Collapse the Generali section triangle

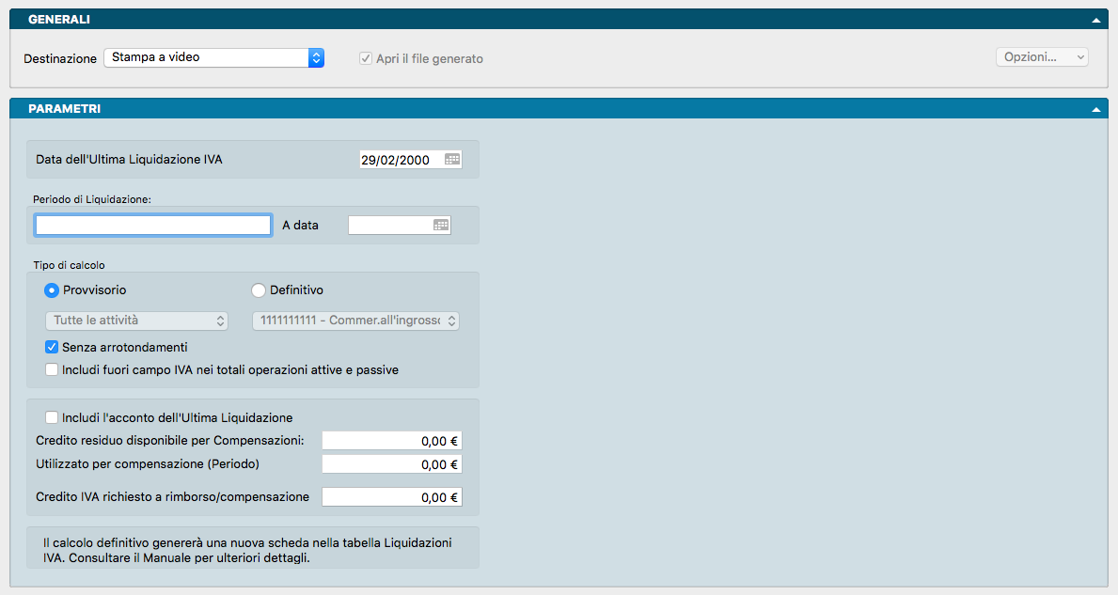click(x=1096, y=20)
